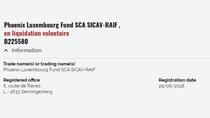Viewport: 210px width, 118px height.
Task: Click the word 'Trèves' in the address
Action: pos(34,86)
